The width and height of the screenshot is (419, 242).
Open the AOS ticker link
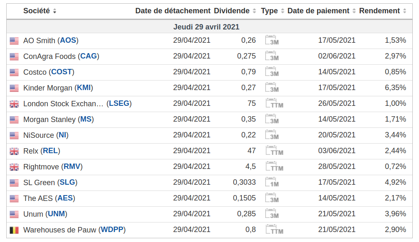click(x=68, y=40)
